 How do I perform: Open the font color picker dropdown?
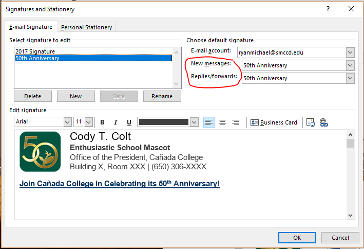[194, 122]
